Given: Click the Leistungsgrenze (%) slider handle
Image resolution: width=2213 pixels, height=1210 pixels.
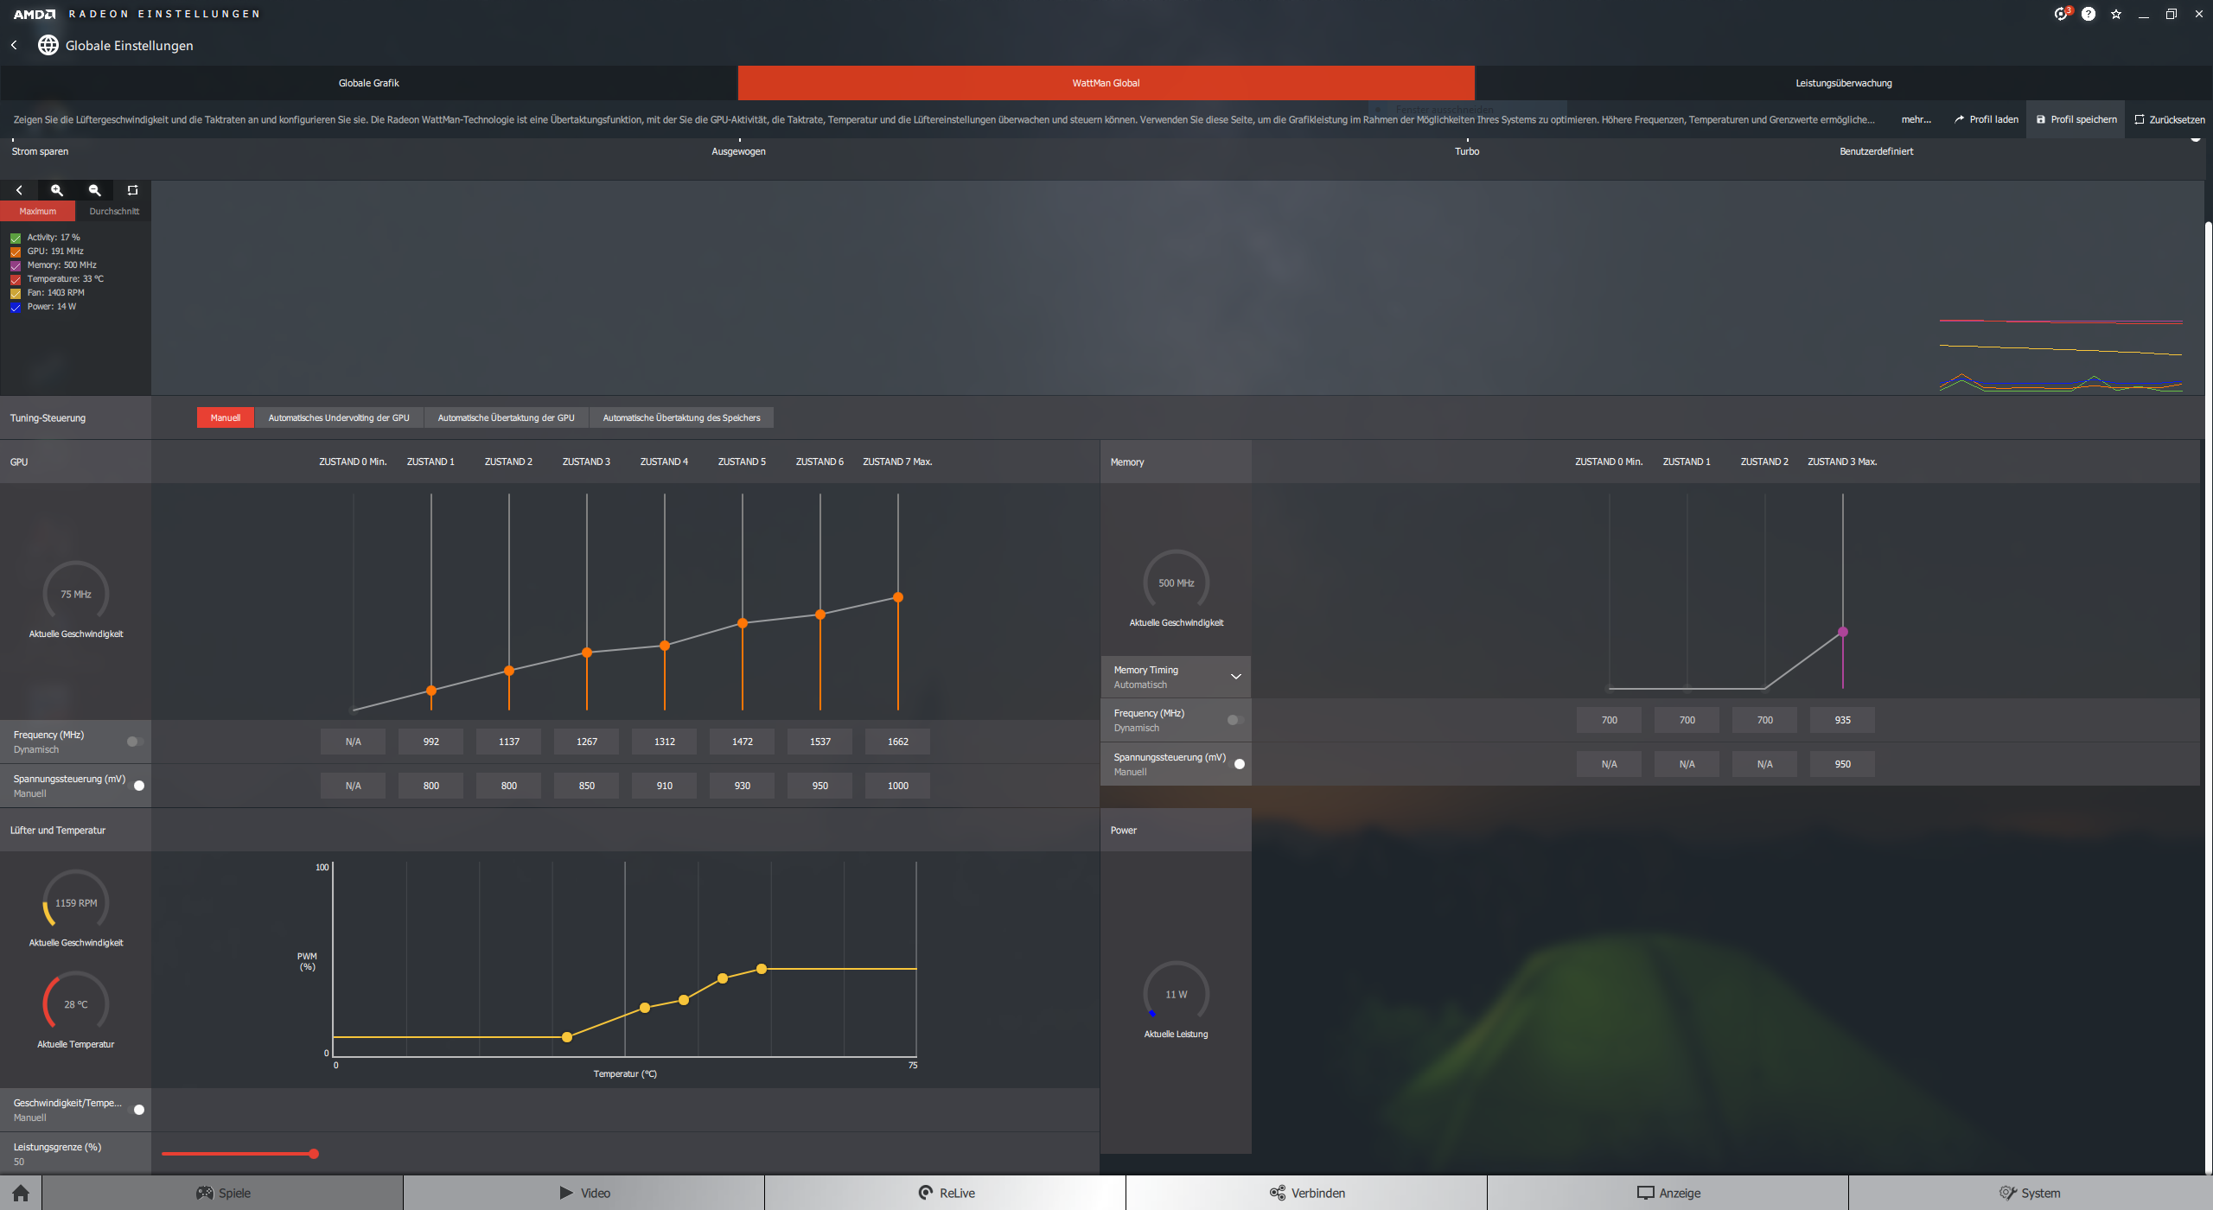Looking at the screenshot, I should [314, 1154].
